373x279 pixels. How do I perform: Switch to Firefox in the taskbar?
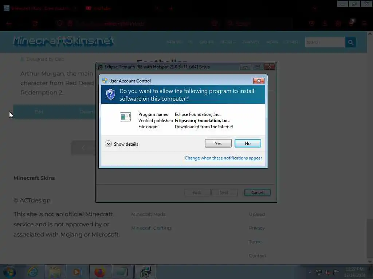click(x=100, y=272)
